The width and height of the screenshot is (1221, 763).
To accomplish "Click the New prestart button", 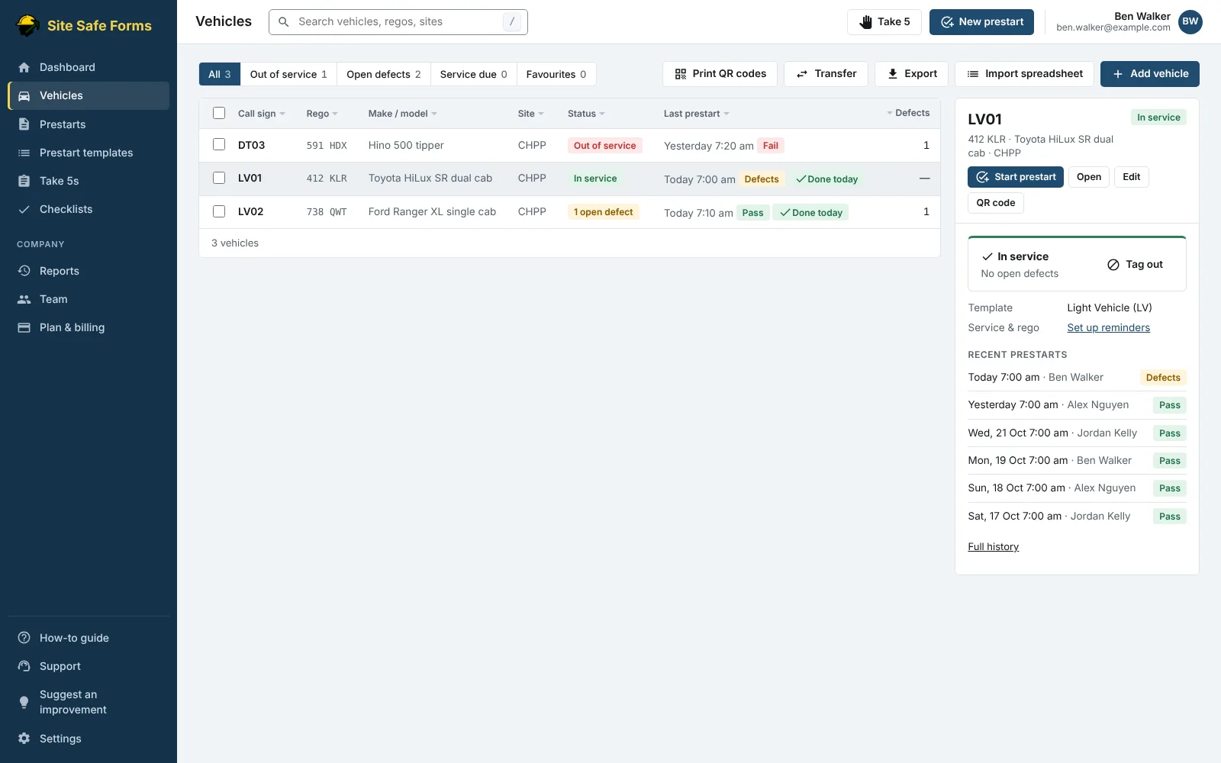I will pos(981,22).
